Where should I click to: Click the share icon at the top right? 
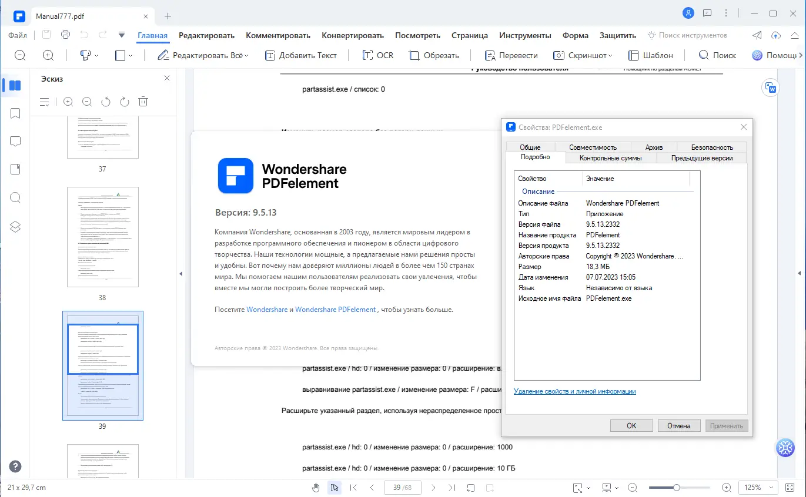click(758, 35)
